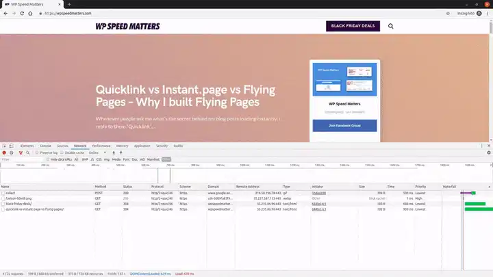The width and height of the screenshot is (493, 277).
Task: Clear the network log with the clear icon
Action: coord(12,153)
